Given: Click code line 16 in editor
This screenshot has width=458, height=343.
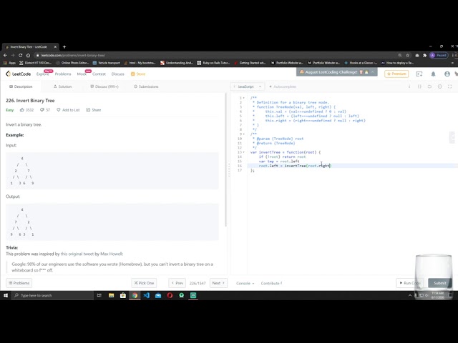Looking at the screenshot, I should pyautogui.click(x=353, y=166).
